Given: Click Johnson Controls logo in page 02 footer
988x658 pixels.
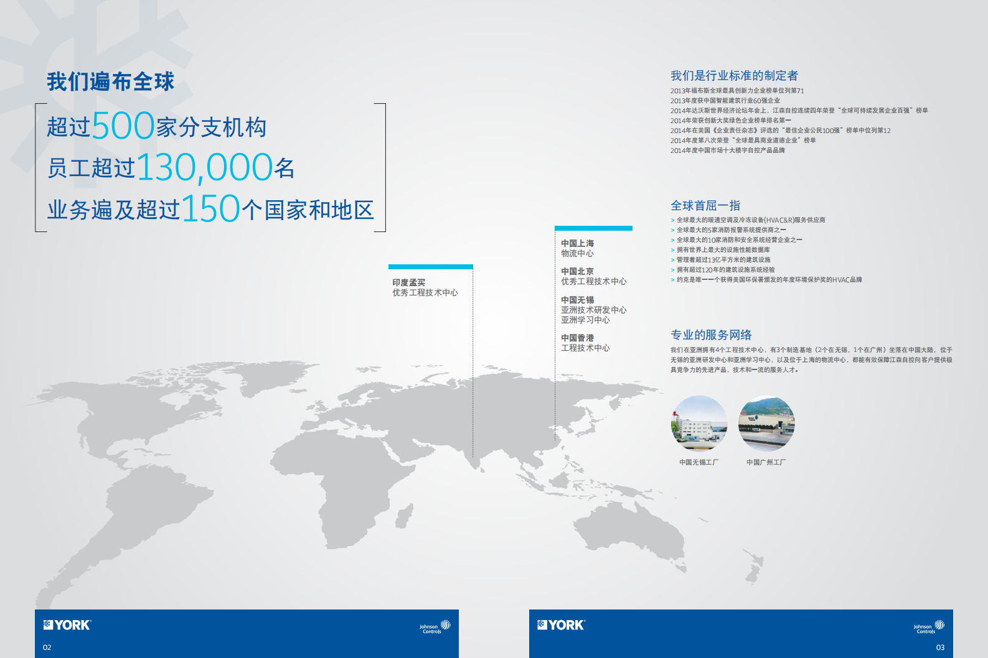Looking at the screenshot, I should [435, 627].
